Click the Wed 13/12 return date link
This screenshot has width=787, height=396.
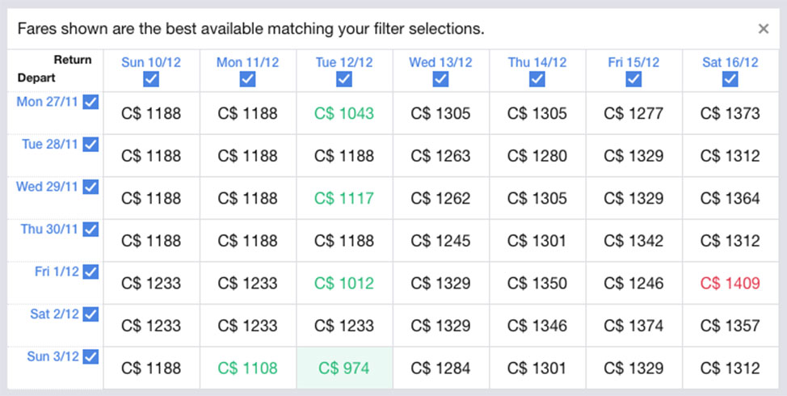click(440, 62)
